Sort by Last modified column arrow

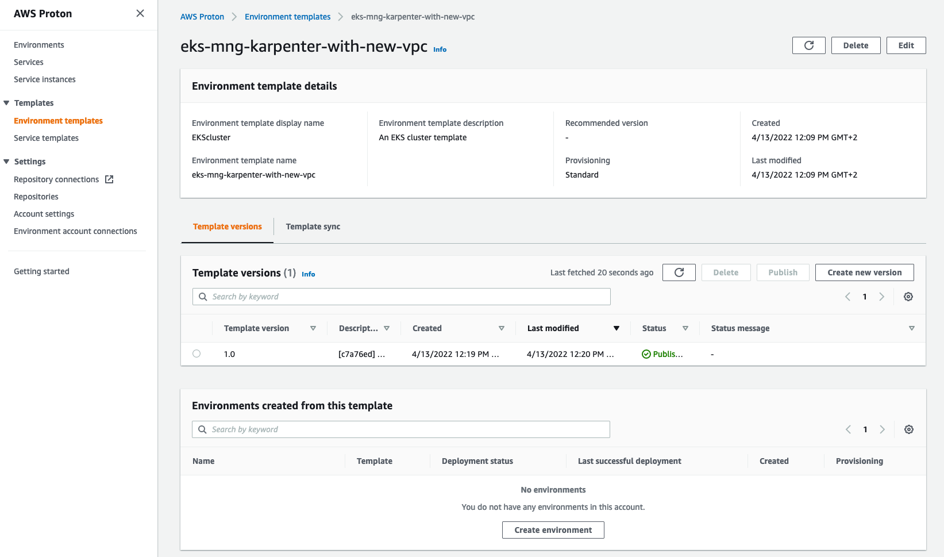[617, 328]
